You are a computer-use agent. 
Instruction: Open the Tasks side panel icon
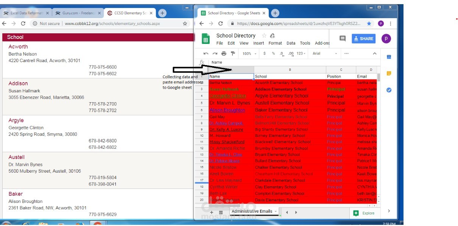pyautogui.click(x=389, y=90)
